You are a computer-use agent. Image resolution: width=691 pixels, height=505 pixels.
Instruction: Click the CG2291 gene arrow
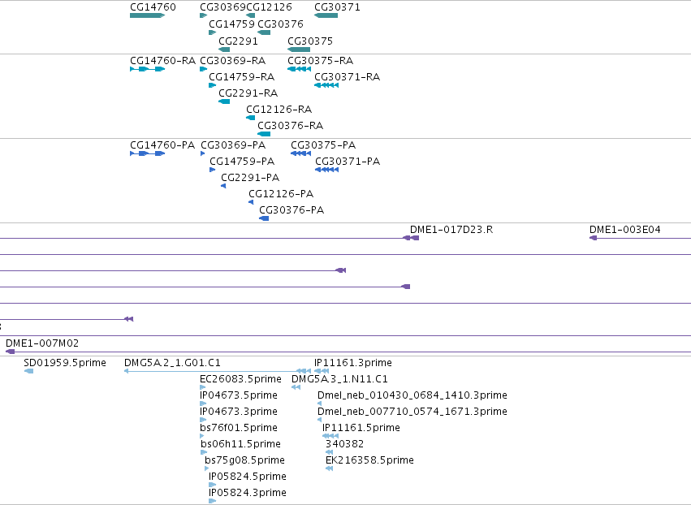[224, 50]
